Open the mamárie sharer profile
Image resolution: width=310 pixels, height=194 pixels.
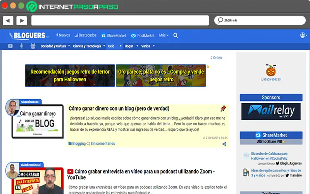[x=296, y=175]
